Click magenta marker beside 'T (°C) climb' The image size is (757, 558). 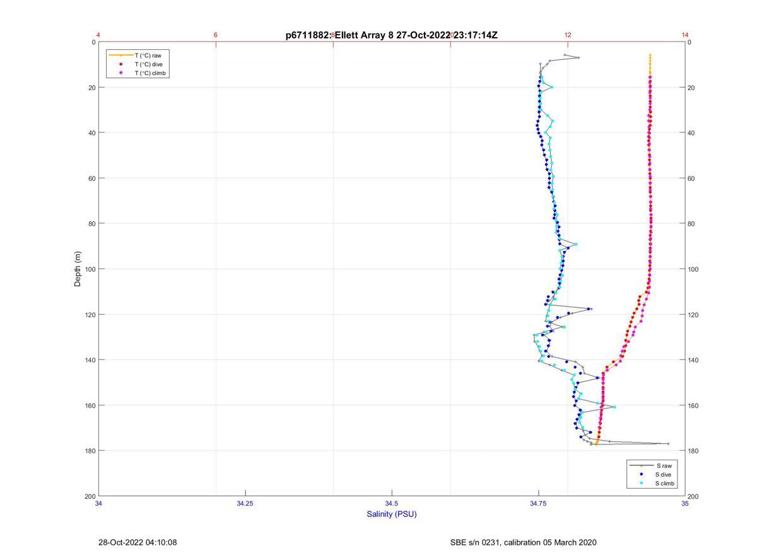(x=121, y=73)
